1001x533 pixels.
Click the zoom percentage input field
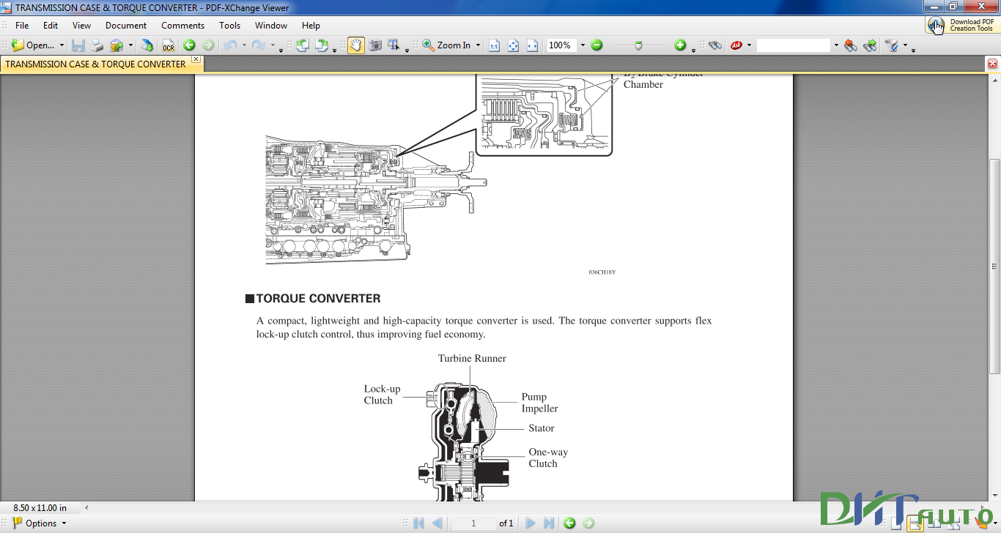point(561,45)
